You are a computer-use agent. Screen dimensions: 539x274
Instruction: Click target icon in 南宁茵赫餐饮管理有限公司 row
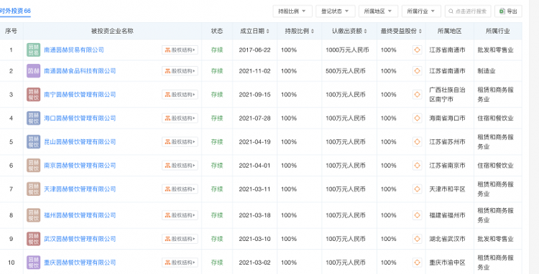[417, 95]
